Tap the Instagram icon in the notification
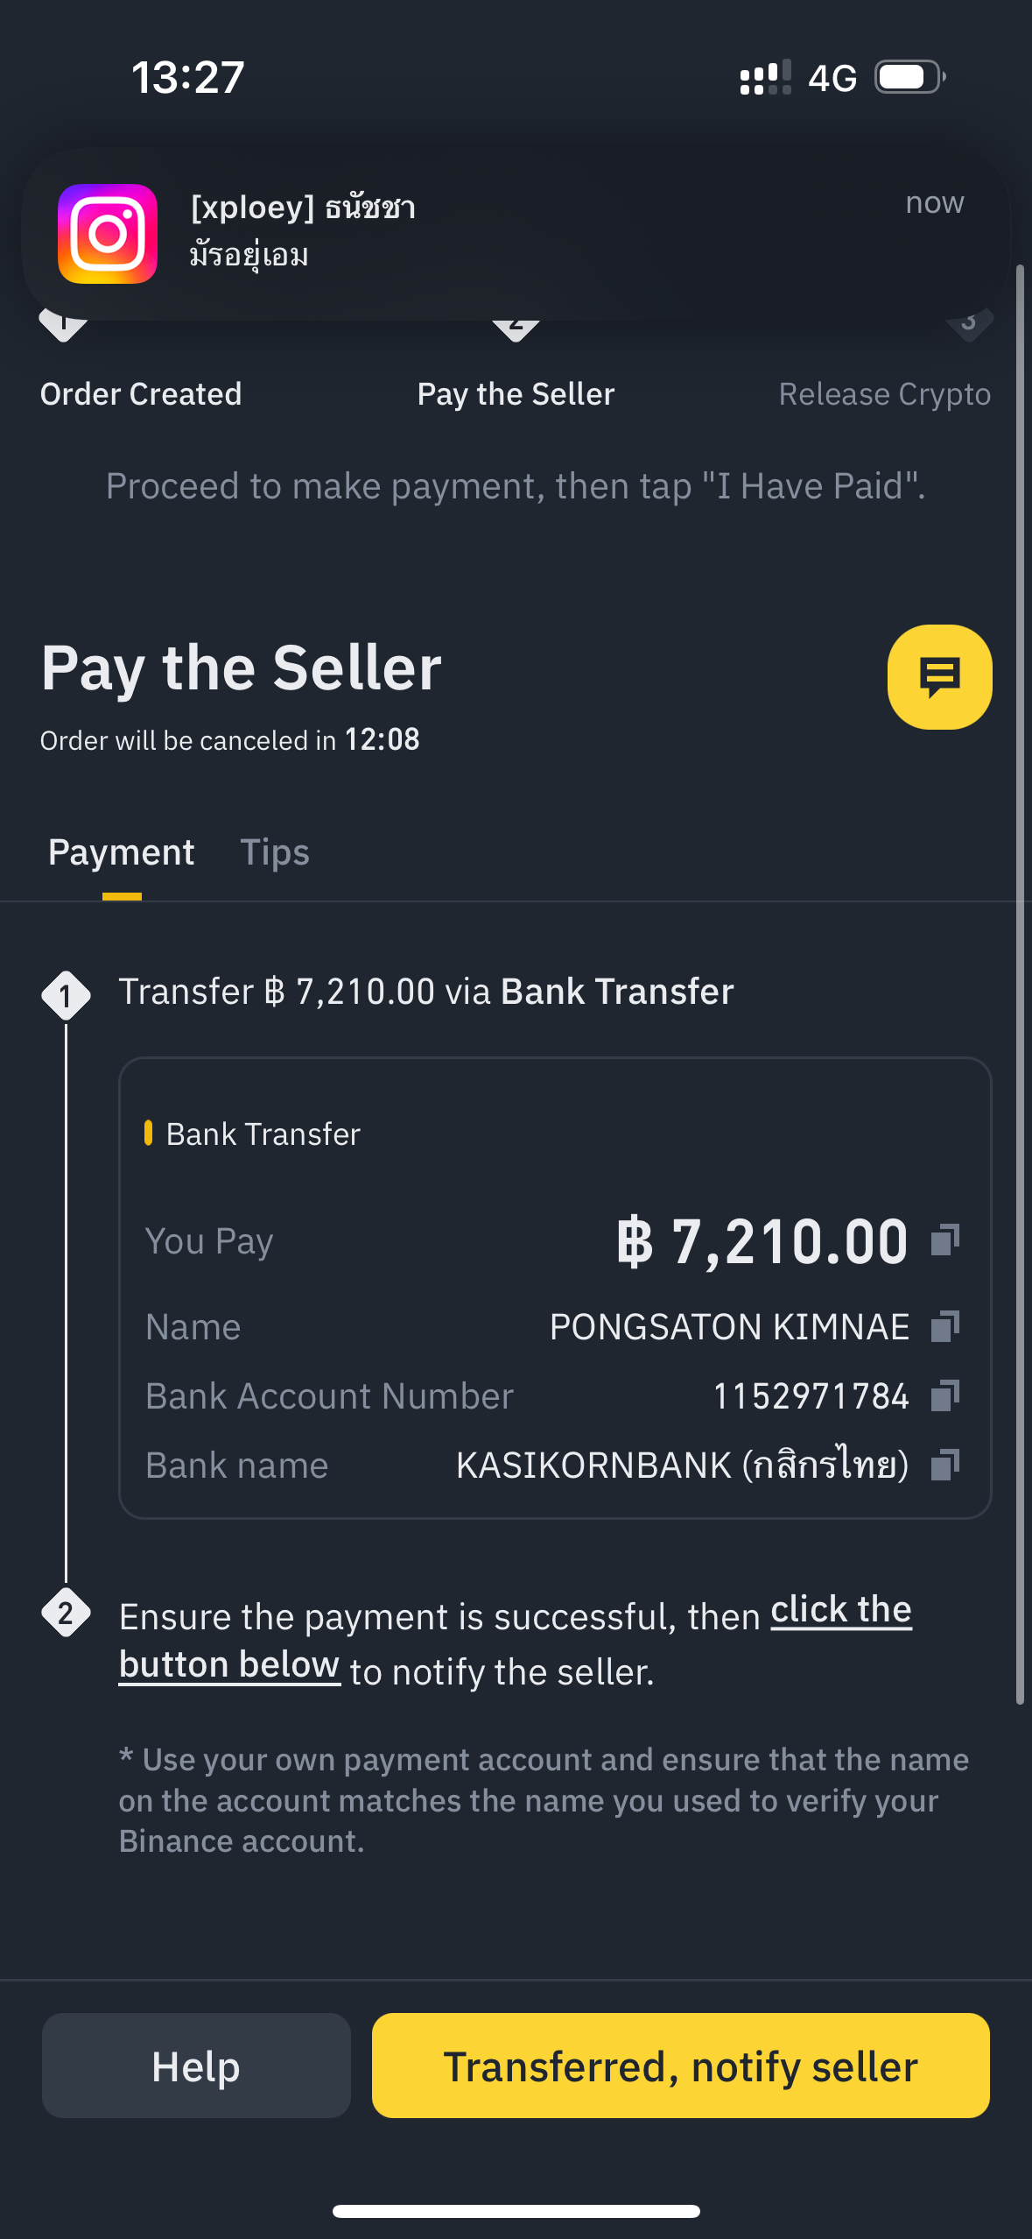The height and width of the screenshot is (2239, 1032). (x=108, y=233)
